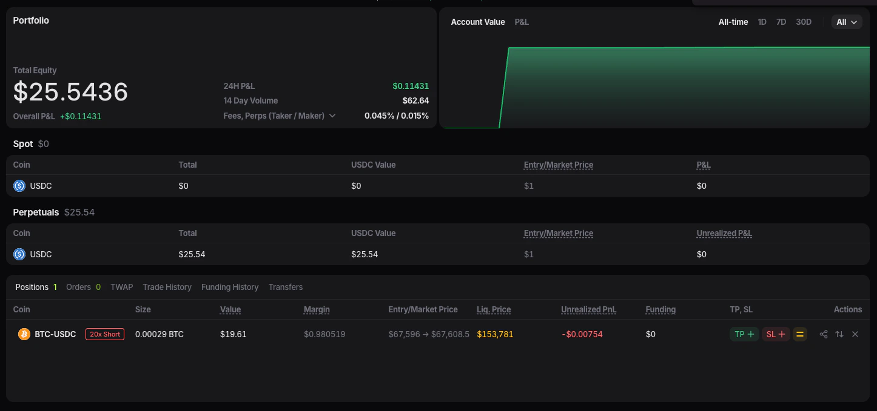Image resolution: width=877 pixels, height=411 pixels.
Task: Click the P&L header in Spot table
Action: pos(704,165)
